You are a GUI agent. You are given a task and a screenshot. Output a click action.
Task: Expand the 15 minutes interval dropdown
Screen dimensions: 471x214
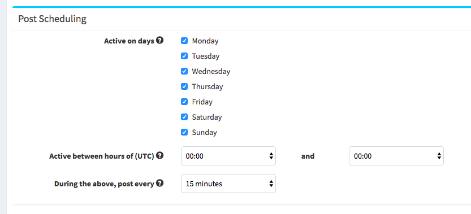click(x=228, y=184)
